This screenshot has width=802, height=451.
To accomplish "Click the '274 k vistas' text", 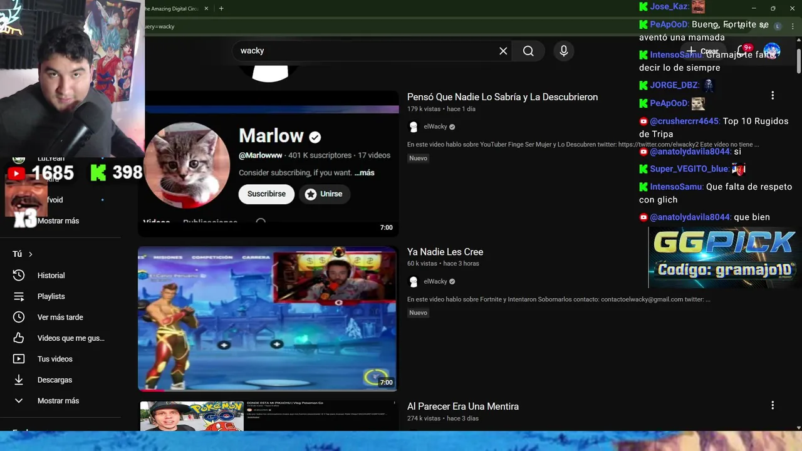I will pos(424,418).
